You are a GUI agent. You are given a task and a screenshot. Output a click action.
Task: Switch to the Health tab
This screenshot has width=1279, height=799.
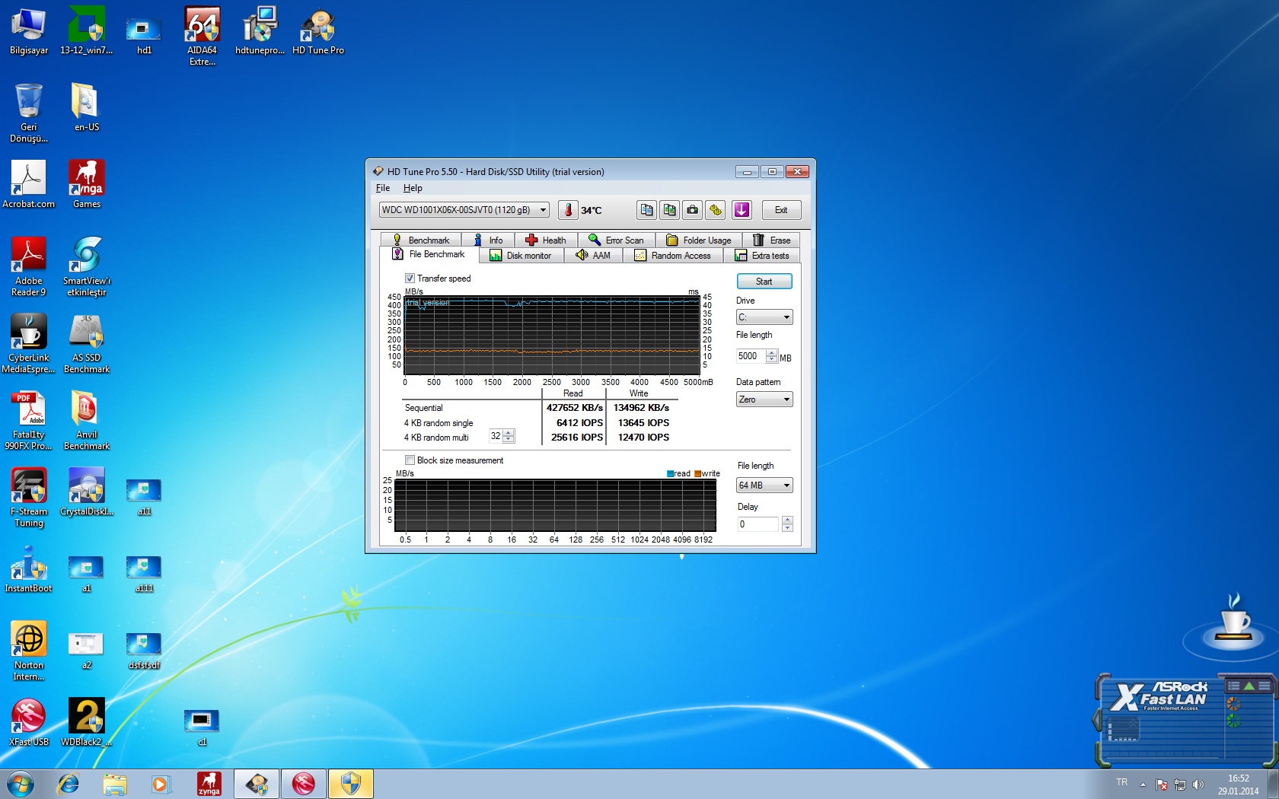(545, 240)
